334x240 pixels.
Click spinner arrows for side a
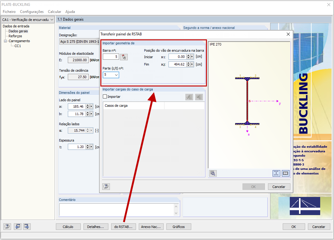(87, 106)
